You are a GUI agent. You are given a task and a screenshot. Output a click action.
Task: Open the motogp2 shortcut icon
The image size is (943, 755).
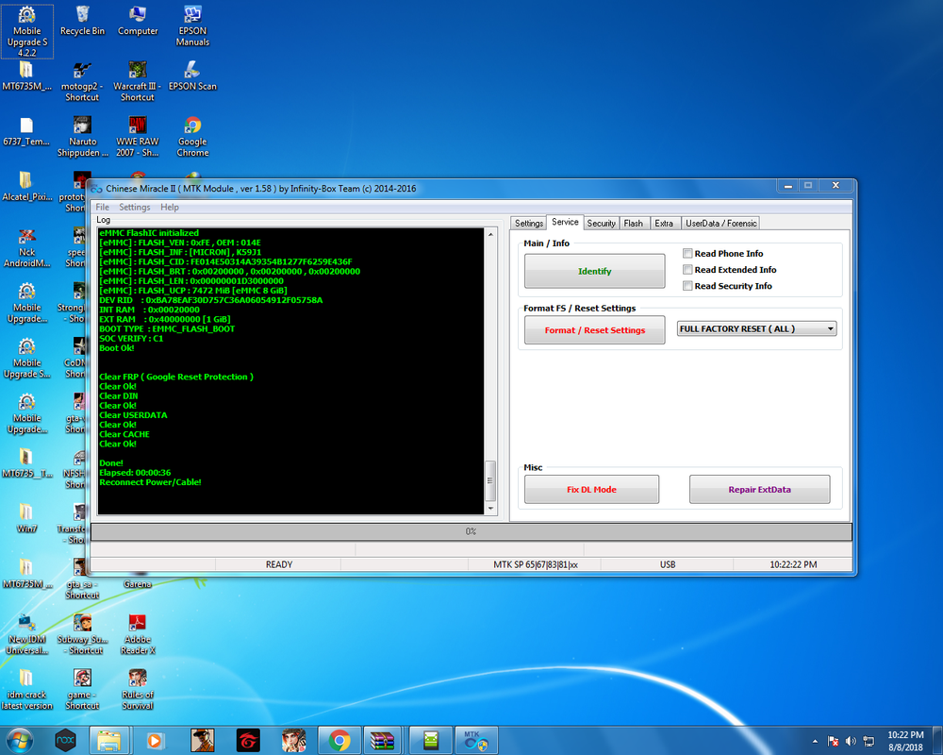point(82,82)
